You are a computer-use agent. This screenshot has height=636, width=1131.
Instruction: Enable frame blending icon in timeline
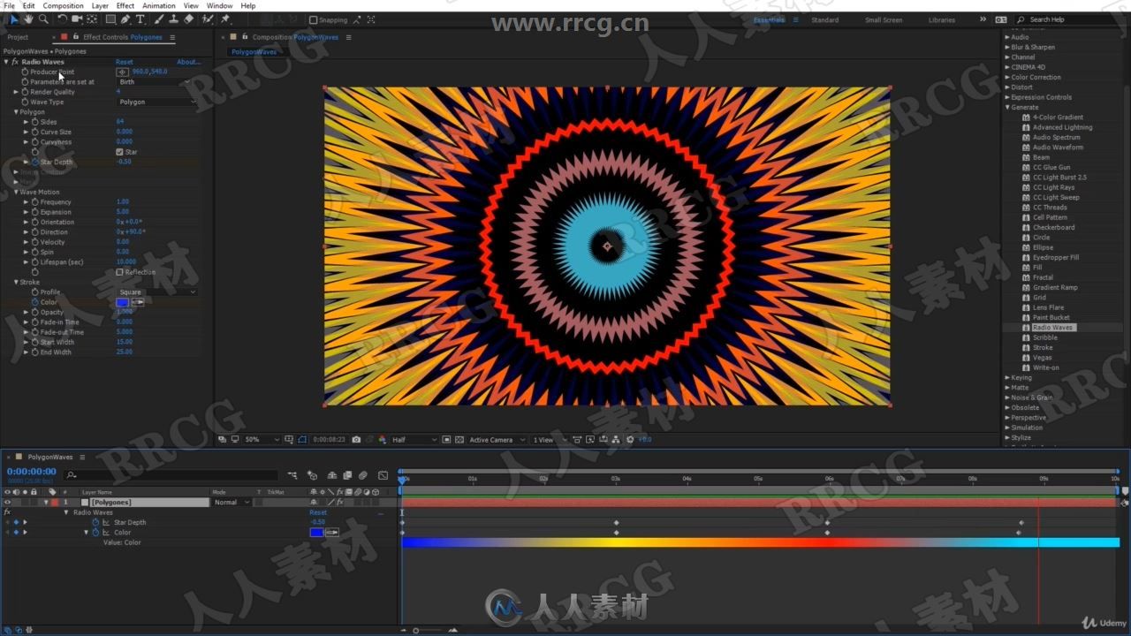(x=347, y=475)
